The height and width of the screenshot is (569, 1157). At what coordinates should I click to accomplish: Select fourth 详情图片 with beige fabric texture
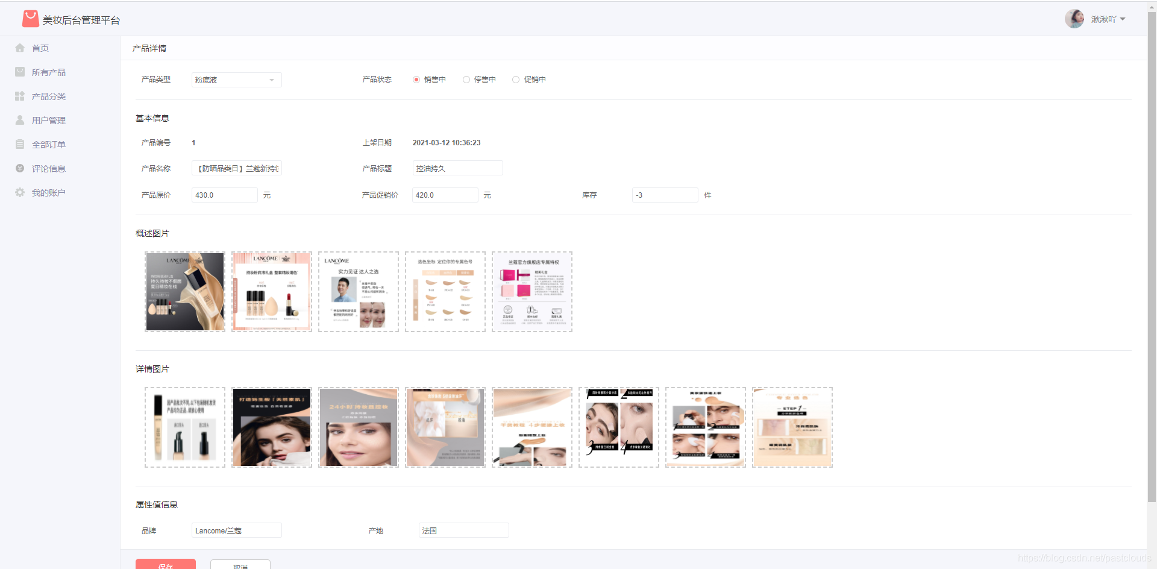[445, 427]
